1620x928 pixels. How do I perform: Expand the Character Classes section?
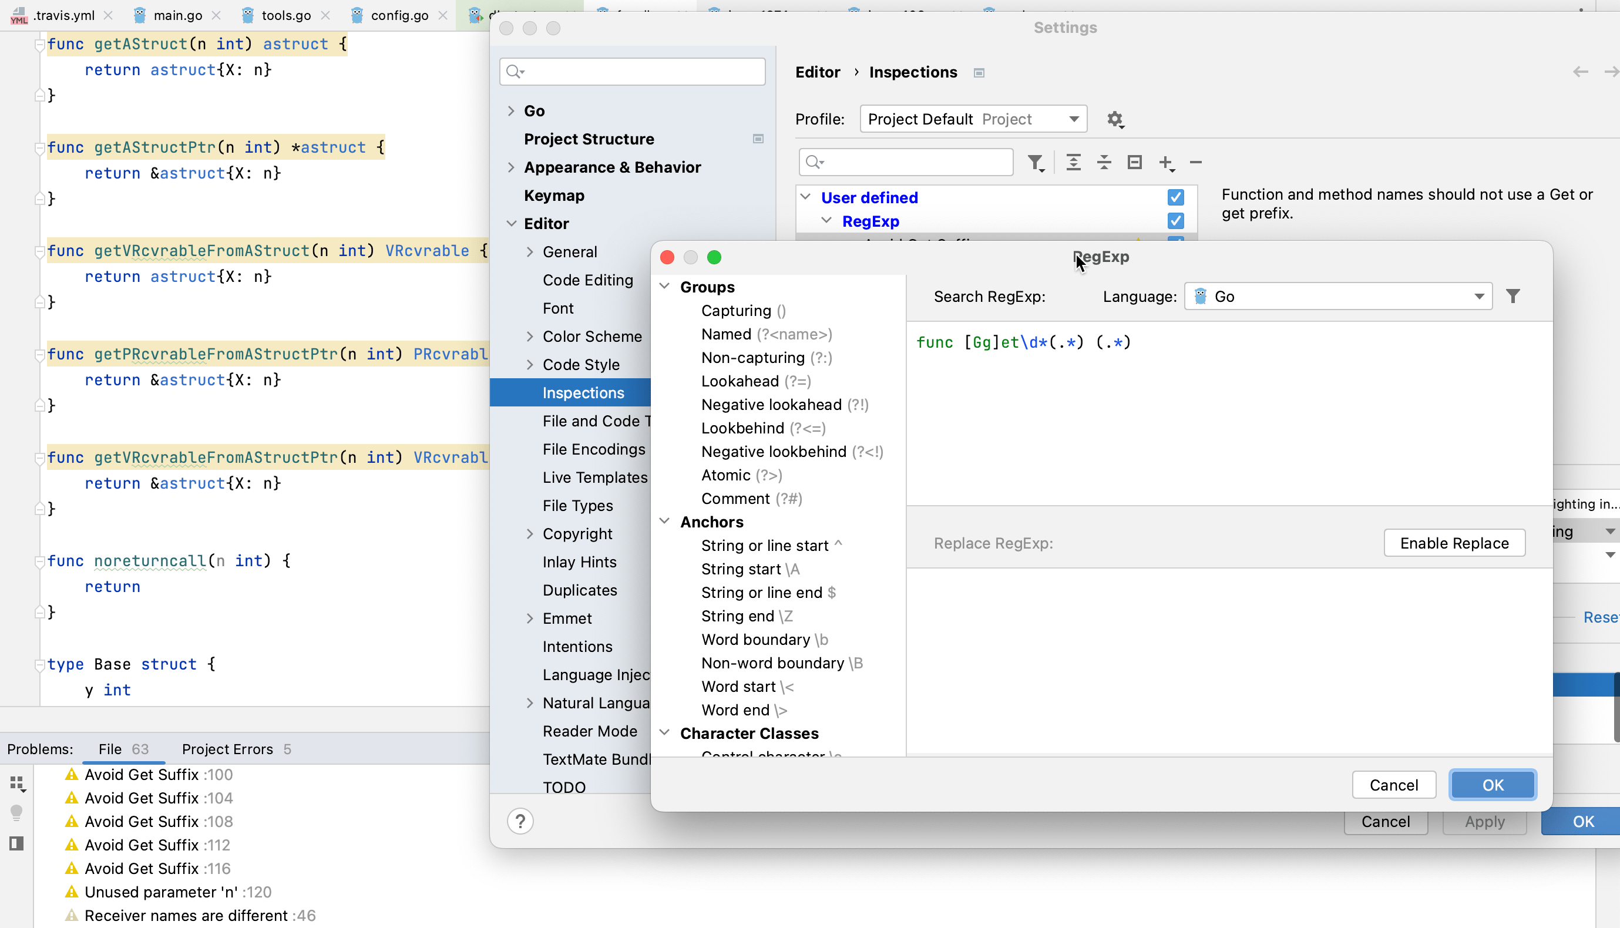click(x=664, y=733)
